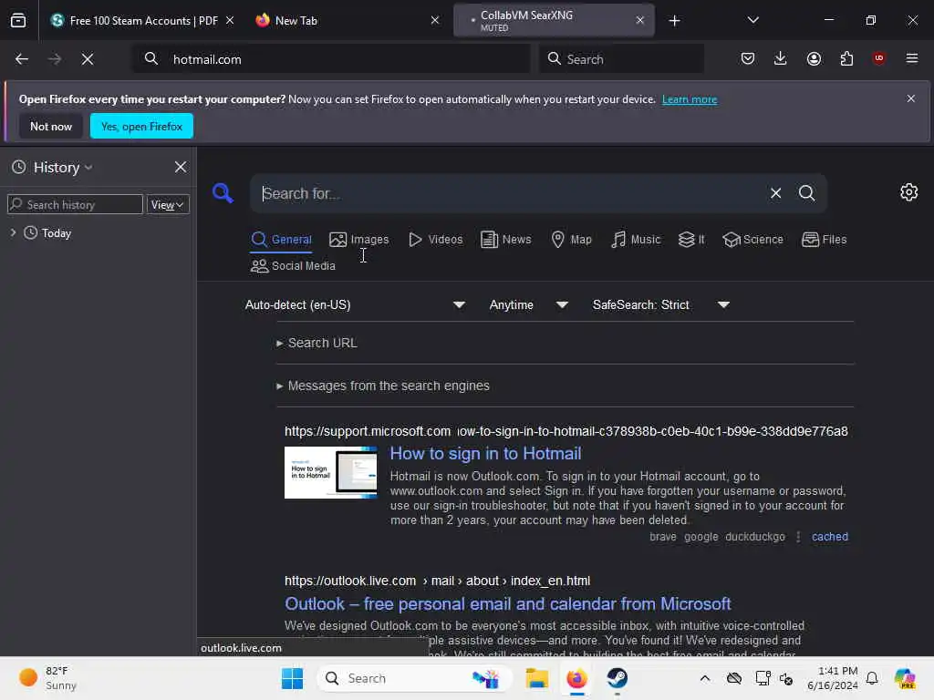Close the CollabVM SearXNG tab
The width and height of the screenshot is (934, 700).
(639, 20)
